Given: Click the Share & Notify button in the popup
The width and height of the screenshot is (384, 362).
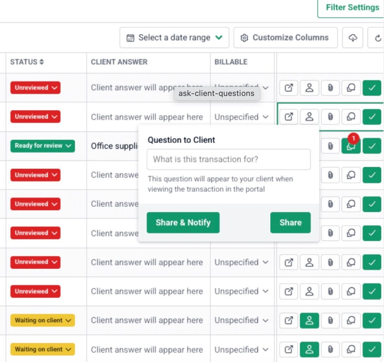Looking at the screenshot, I should click(x=183, y=223).
